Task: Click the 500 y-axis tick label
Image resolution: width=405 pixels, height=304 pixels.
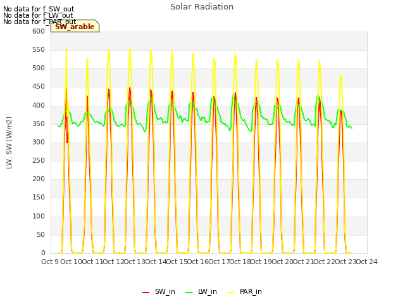Action: click(39, 68)
